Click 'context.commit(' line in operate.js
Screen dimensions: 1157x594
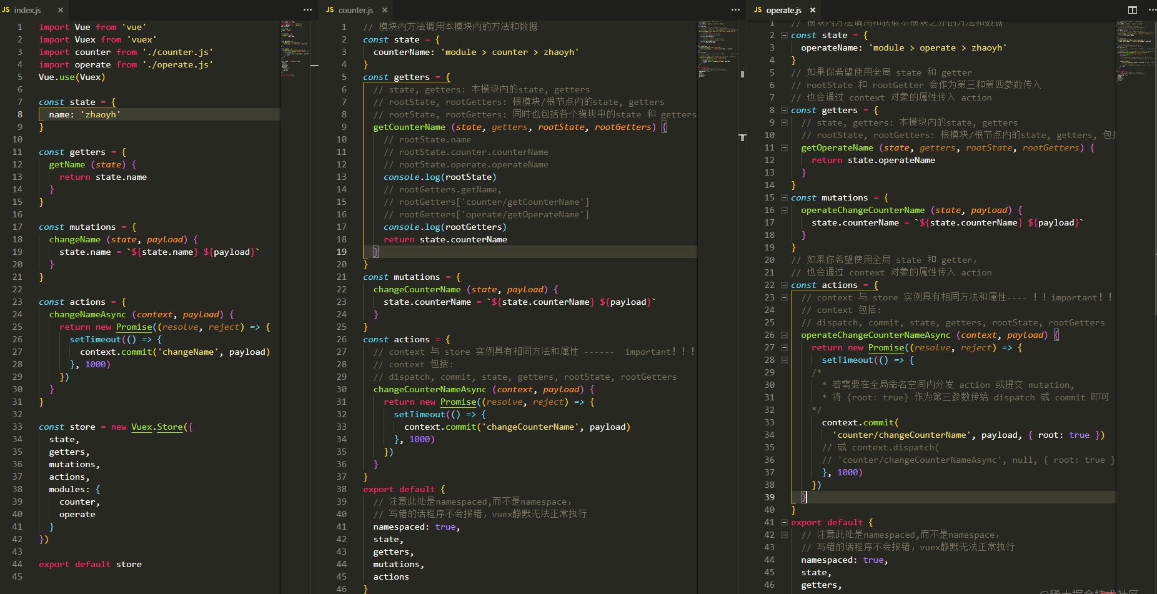click(x=860, y=422)
